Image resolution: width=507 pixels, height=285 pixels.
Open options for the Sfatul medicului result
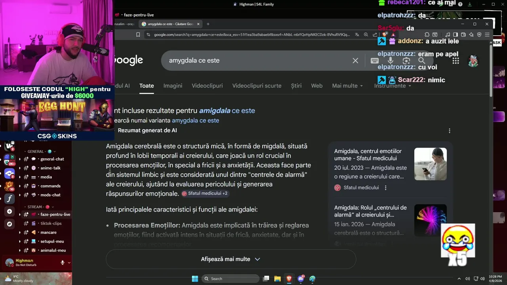click(385, 188)
